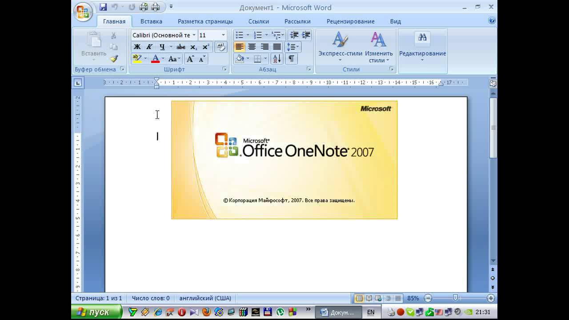
Task: Click the borders icon
Action: [x=257, y=59]
